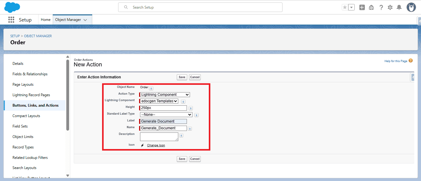Open Compact Layouts in sidebar
The width and height of the screenshot is (421, 181).
point(26,116)
